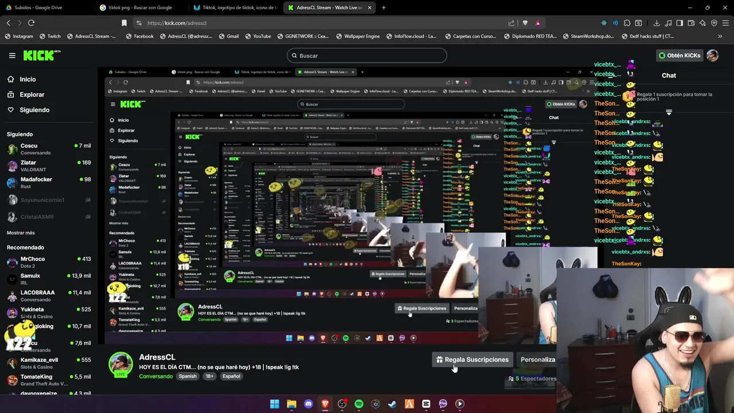The image size is (734, 413).
Task: Bookmark this page with the bookmark icon
Action: pyautogui.click(x=124, y=23)
